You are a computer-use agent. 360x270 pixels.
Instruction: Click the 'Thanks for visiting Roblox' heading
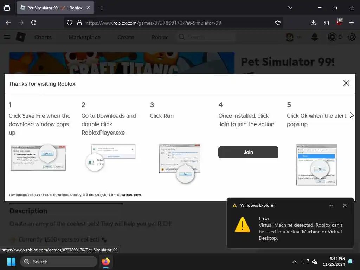point(42,84)
